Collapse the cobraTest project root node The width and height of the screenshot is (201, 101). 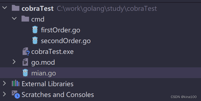5,8
